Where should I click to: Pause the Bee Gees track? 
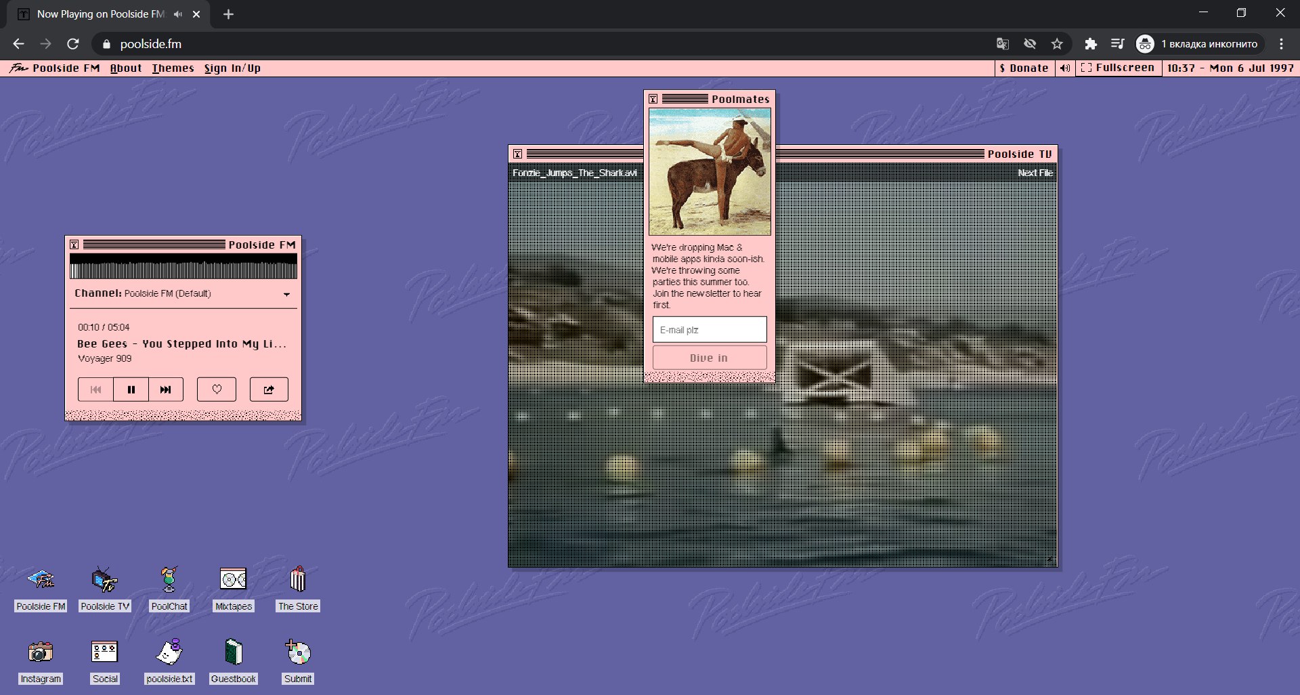131,389
